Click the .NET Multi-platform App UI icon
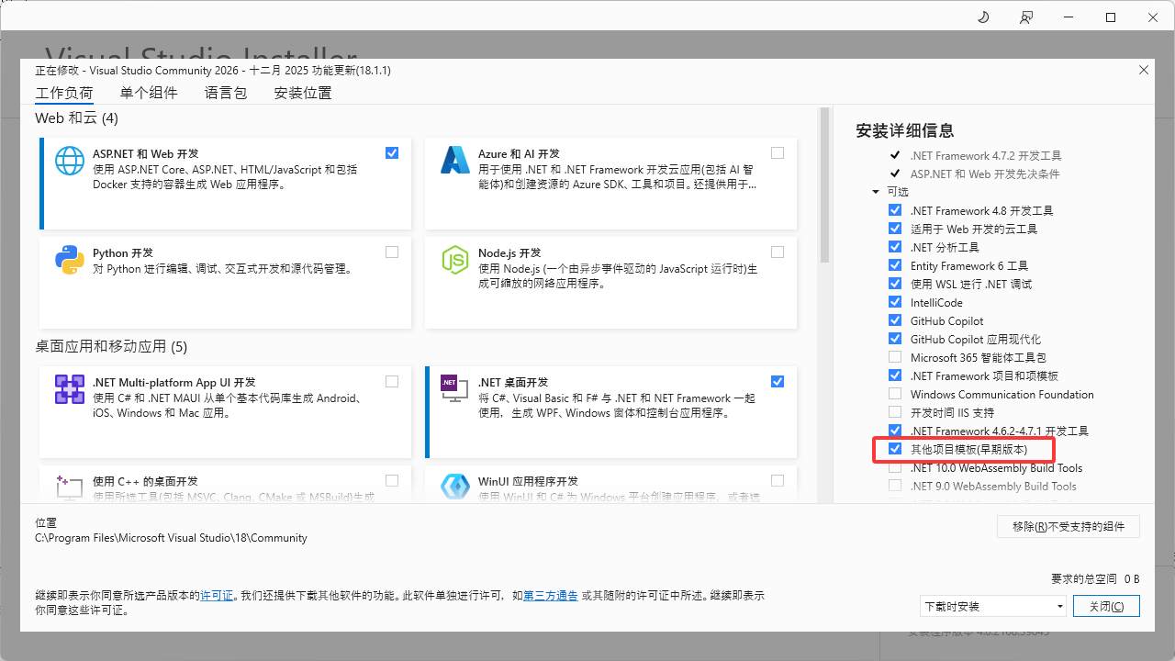The width and height of the screenshot is (1175, 661). point(70,389)
